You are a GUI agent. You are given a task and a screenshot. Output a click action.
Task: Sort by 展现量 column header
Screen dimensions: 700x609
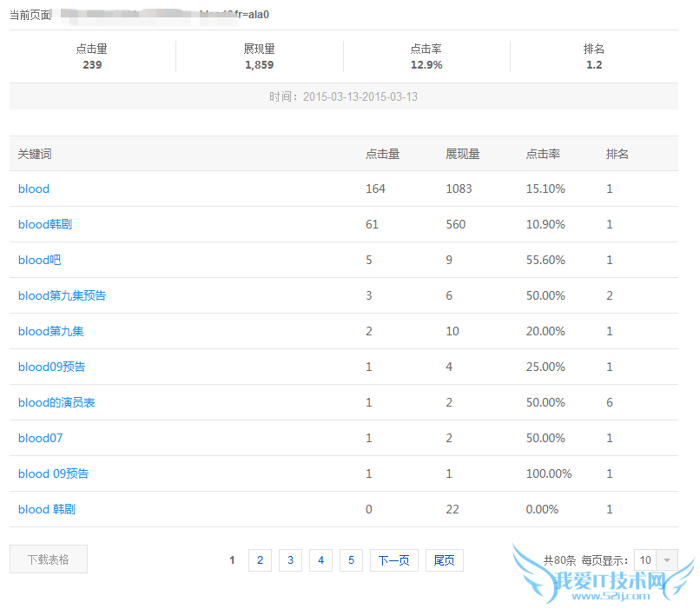[463, 154]
